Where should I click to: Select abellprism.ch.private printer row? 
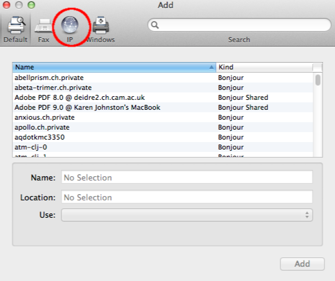point(163,78)
